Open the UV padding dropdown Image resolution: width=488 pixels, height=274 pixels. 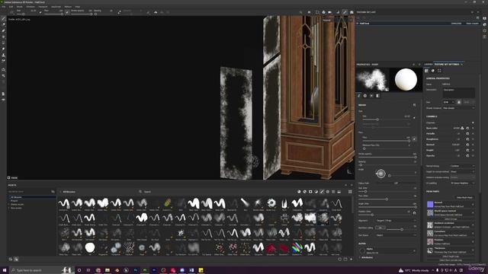click(x=462, y=183)
